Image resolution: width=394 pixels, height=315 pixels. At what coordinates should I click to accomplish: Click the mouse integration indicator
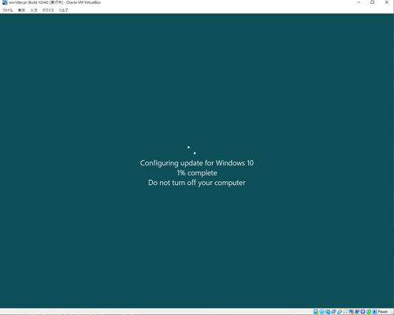click(x=369, y=312)
